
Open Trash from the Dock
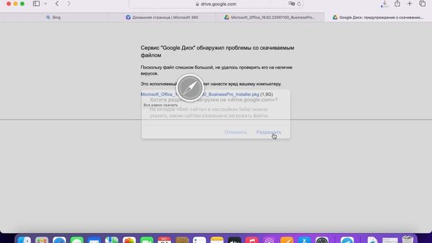click(x=408, y=240)
